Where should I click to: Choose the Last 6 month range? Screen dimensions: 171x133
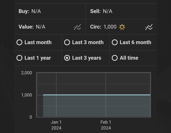pos(115,43)
